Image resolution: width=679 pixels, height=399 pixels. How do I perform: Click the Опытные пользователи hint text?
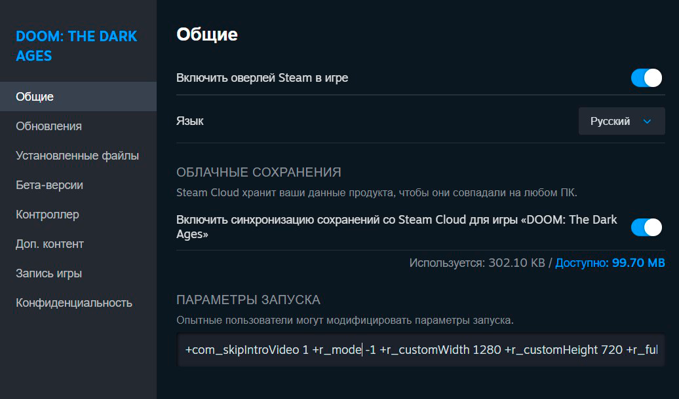345,321
